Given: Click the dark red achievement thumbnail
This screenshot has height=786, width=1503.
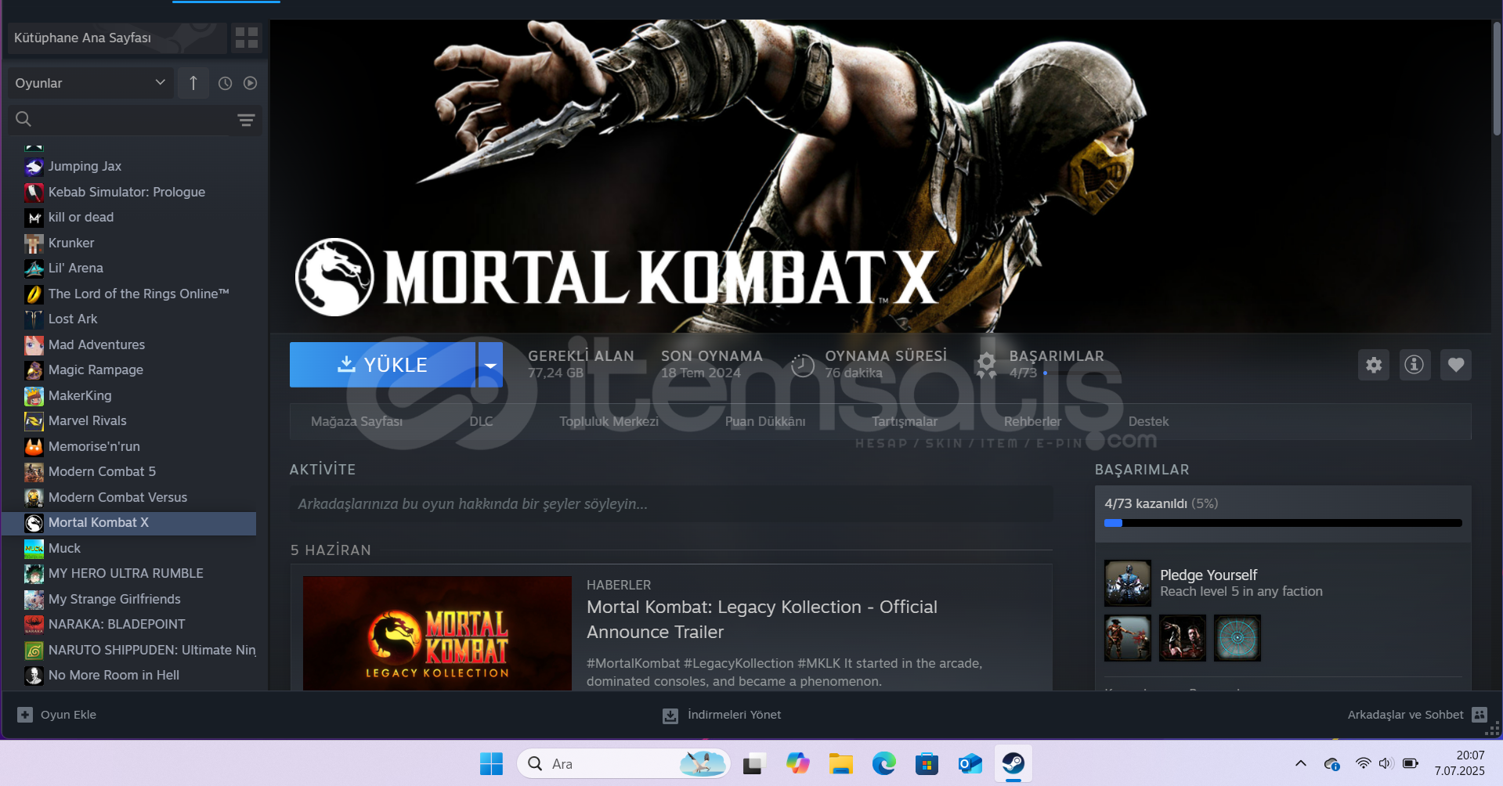Looking at the screenshot, I should pos(1183,638).
